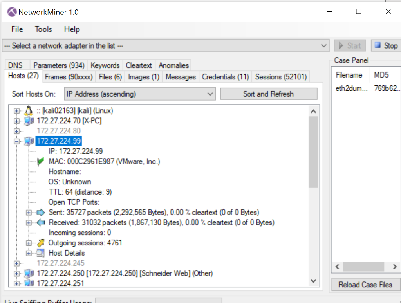The width and height of the screenshot is (401, 303).
Task: Maximize the NetworkMiner window
Action: (359, 11)
